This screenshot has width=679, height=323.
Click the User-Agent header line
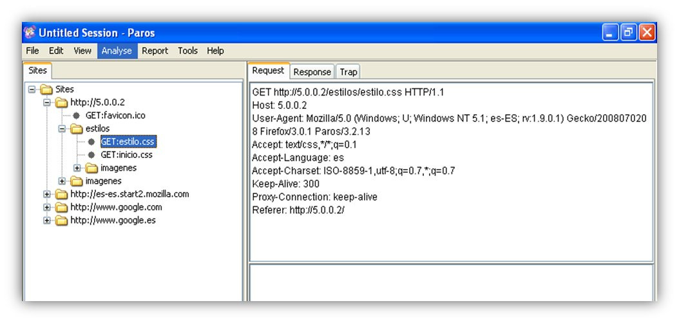449,125
